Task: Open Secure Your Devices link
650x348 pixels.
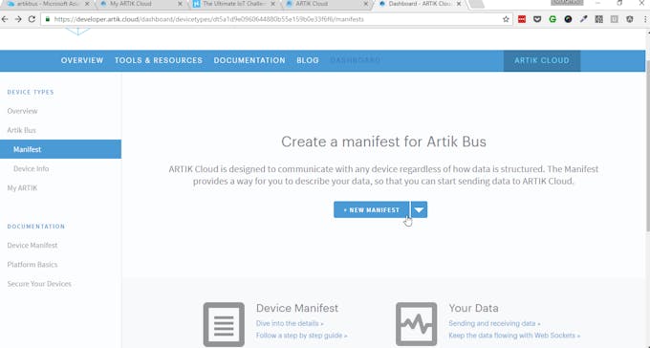Action: point(39,284)
